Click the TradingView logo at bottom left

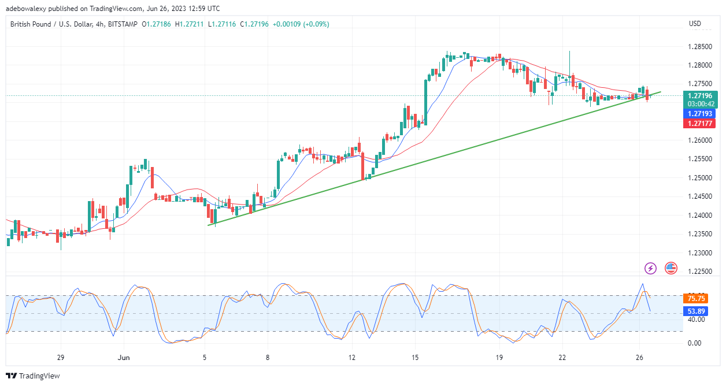tap(33, 376)
